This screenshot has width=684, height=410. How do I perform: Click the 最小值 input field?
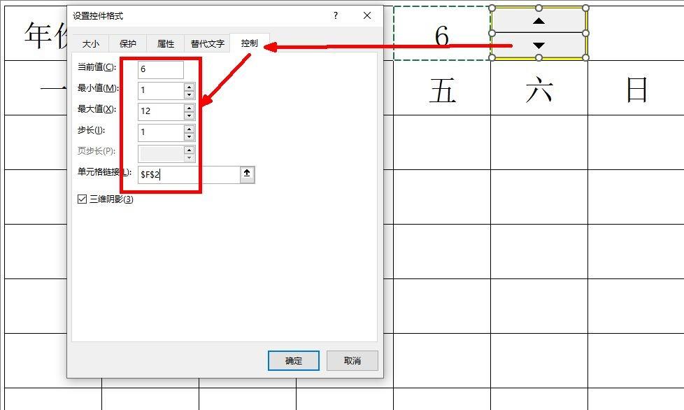pos(161,91)
